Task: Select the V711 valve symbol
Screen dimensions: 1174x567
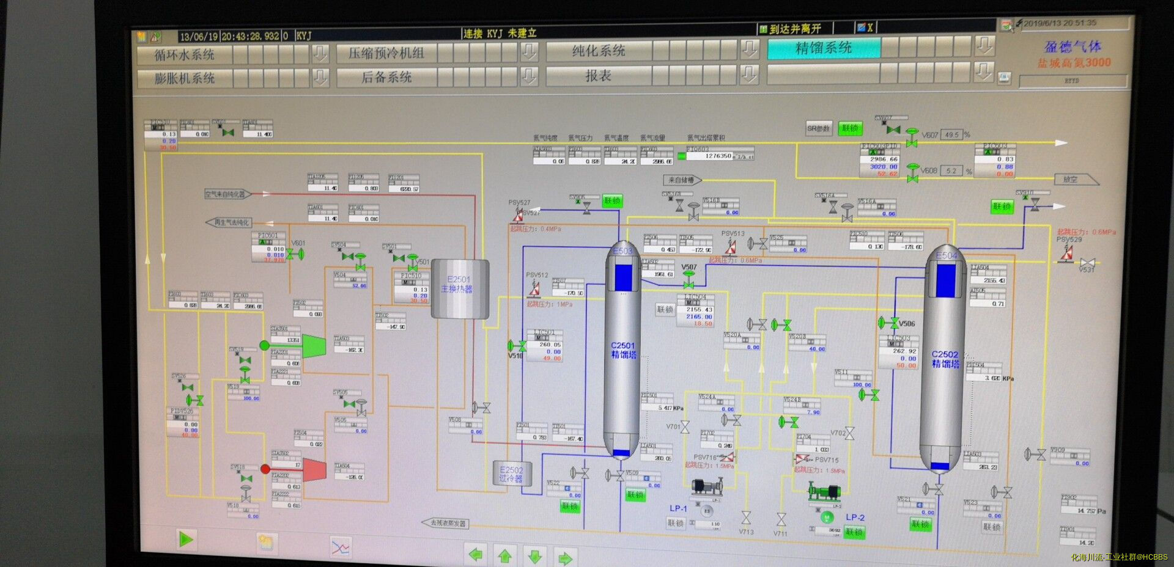Action: click(781, 519)
